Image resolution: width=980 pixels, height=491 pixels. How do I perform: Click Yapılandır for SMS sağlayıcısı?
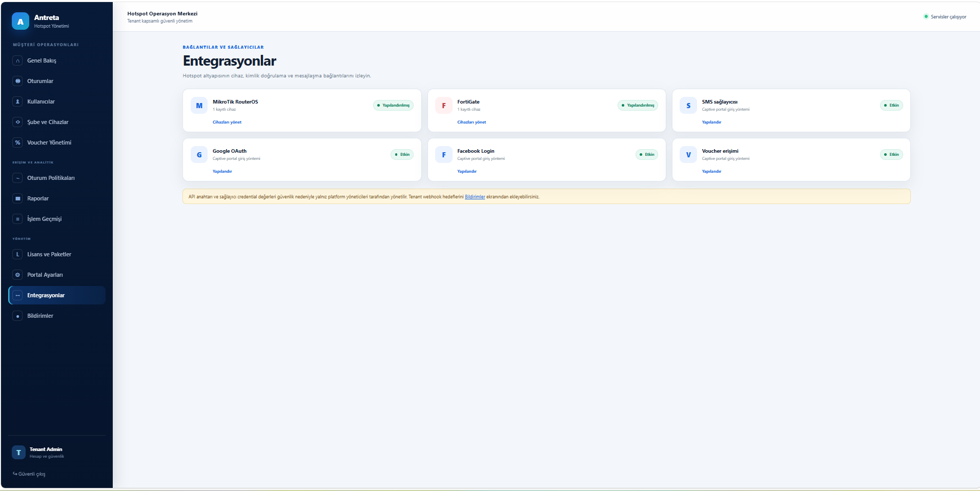711,122
